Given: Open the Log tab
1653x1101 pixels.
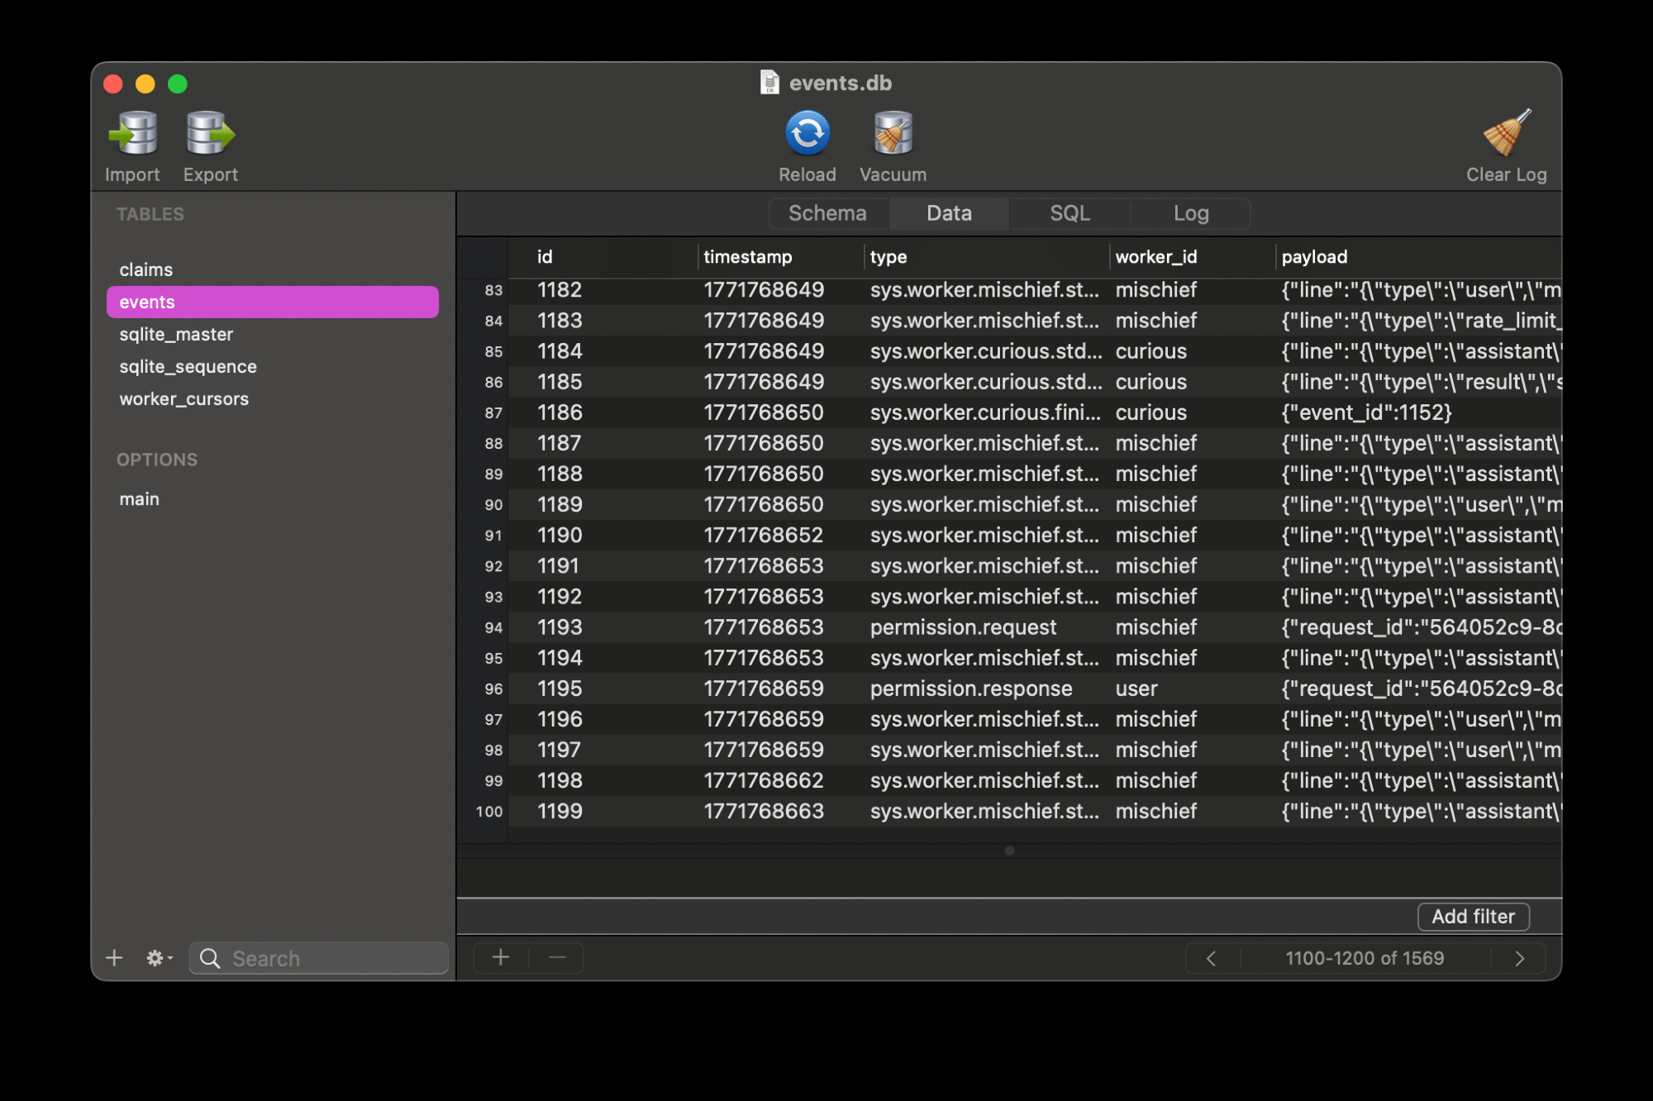Looking at the screenshot, I should tap(1190, 213).
